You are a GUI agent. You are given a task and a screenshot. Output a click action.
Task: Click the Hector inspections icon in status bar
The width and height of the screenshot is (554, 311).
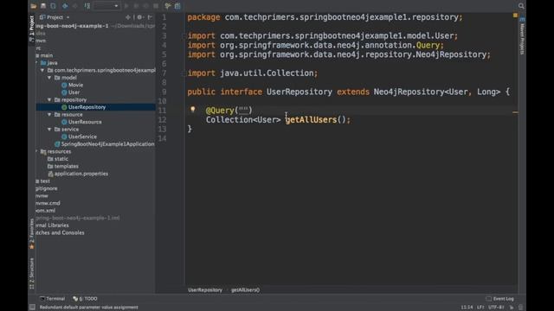pos(520,308)
